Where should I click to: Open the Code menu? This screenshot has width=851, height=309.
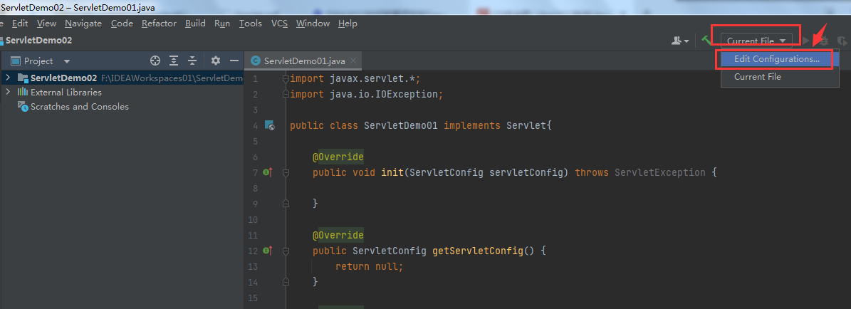click(122, 23)
